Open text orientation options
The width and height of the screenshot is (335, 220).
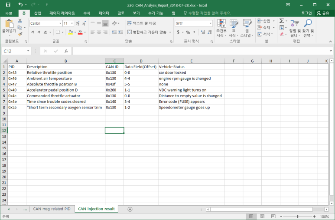(x=115, y=23)
